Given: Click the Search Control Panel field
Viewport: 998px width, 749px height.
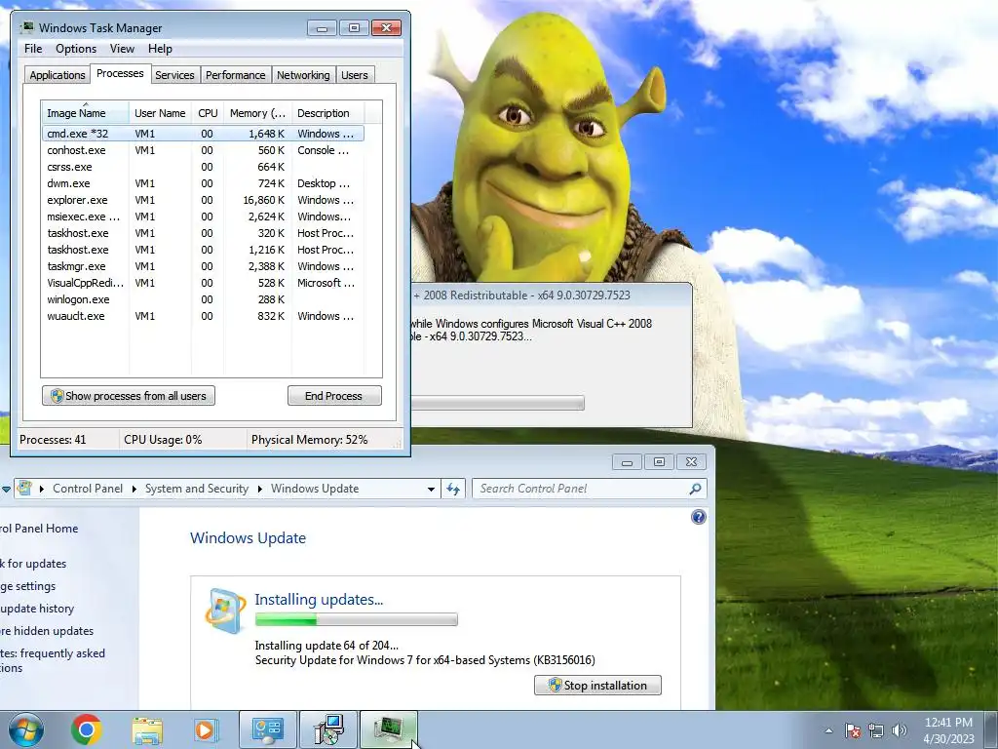Looking at the screenshot, I should click(x=583, y=489).
